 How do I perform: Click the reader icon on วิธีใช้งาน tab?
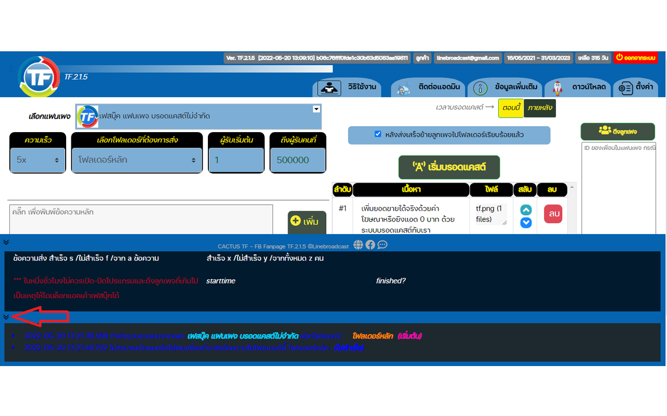[x=329, y=88]
